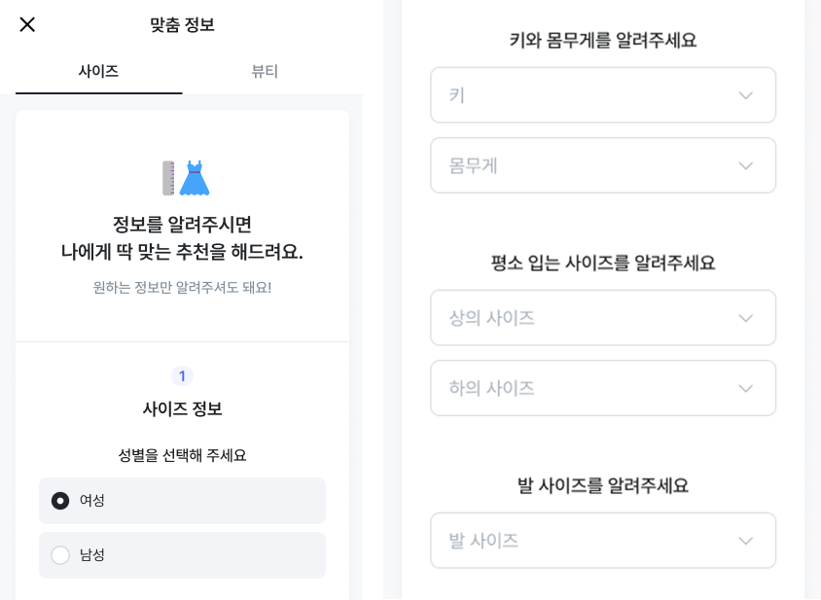Choose the 남성 gender option row

[x=182, y=555]
